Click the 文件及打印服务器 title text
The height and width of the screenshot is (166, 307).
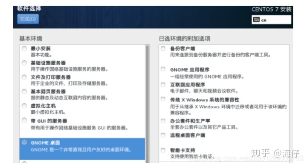51,77
